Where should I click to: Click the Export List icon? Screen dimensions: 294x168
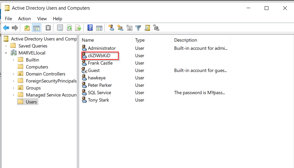click(78, 28)
